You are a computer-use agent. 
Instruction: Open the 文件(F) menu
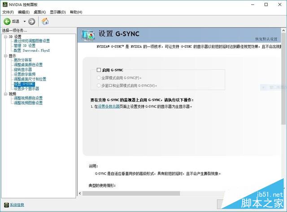click(x=8, y=12)
